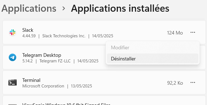207x105 pixels.
Task: Click the partially visible ViewSonic icon
Action: (13, 104)
